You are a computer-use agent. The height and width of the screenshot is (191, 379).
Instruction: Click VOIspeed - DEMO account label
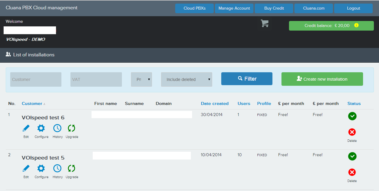[x=26, y=39]
